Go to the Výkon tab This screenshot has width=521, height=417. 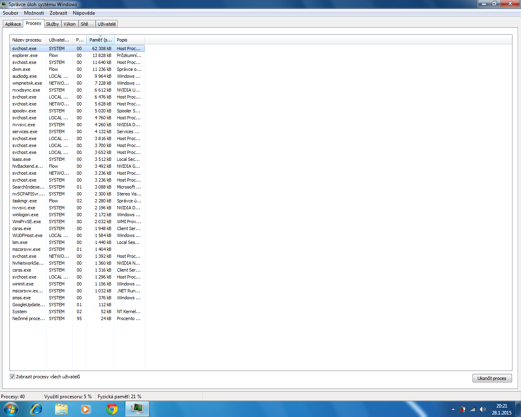click(70, 24)
